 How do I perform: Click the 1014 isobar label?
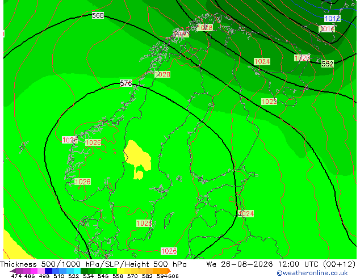(326, 29)
